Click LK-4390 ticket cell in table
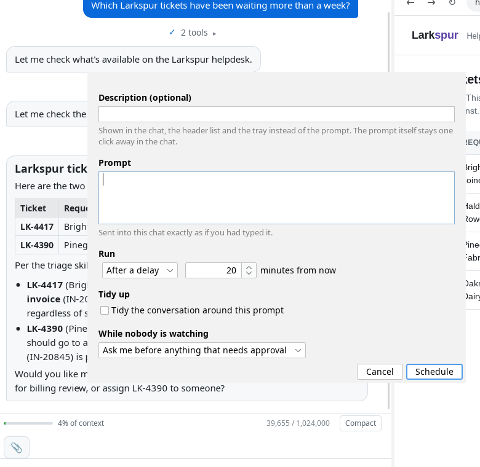Viewport: 480px width, 467px height. coord(37,245)
